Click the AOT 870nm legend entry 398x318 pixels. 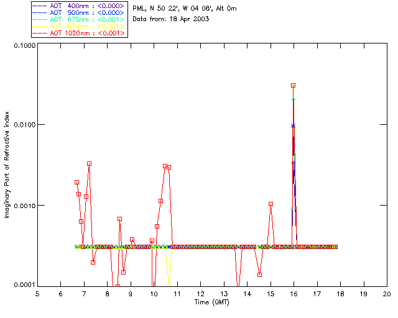click(x=78, y=26)
